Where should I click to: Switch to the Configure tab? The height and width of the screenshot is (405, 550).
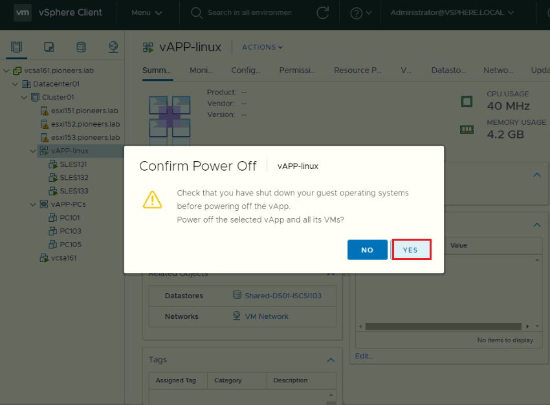(245, 71)
